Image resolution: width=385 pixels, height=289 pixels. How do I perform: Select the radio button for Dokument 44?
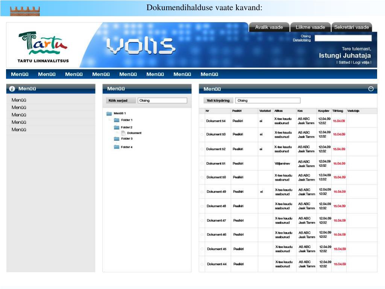tap(202, 264)
